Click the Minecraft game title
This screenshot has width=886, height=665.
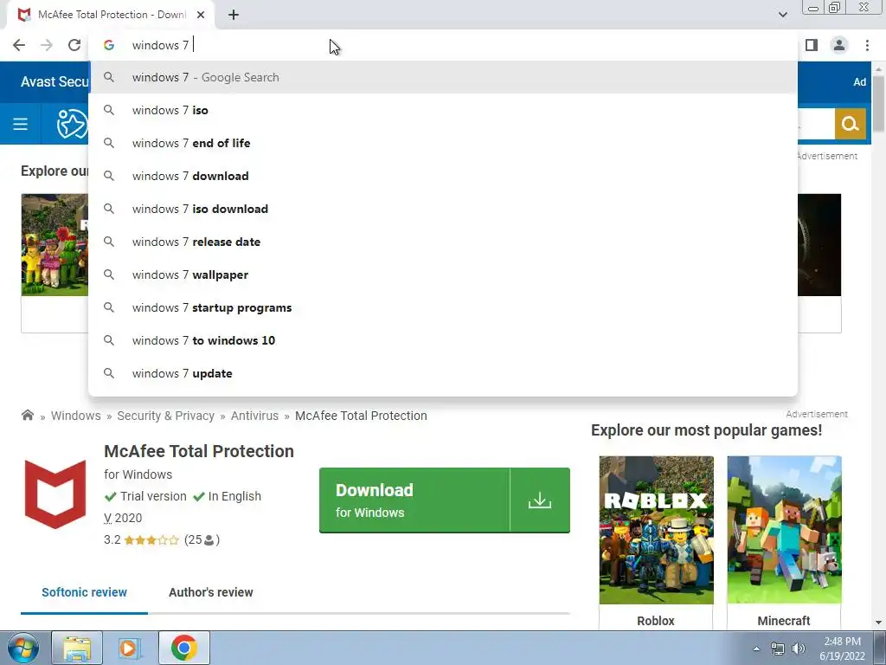click(784, 620)
